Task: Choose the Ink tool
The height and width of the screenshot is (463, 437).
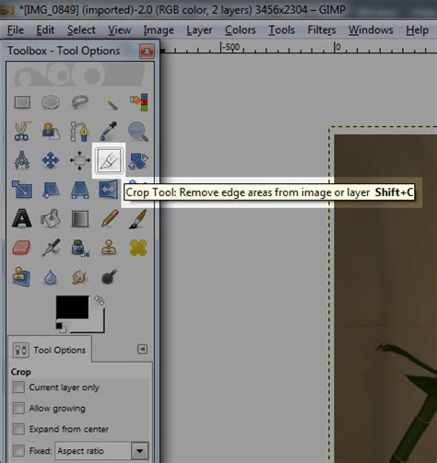Action: [x=79, y=248]
